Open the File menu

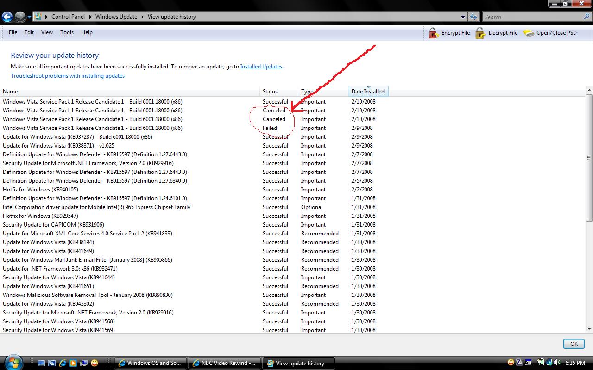coord(13,32)
